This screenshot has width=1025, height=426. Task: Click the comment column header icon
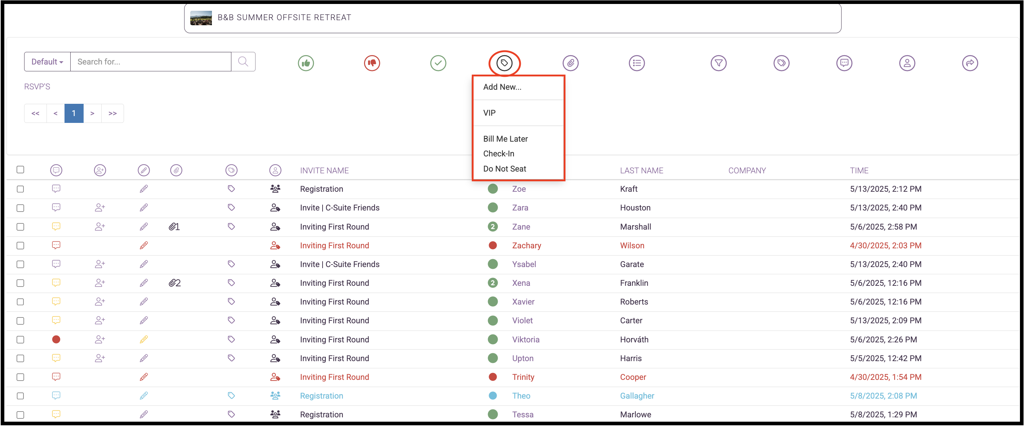point(56,170)
